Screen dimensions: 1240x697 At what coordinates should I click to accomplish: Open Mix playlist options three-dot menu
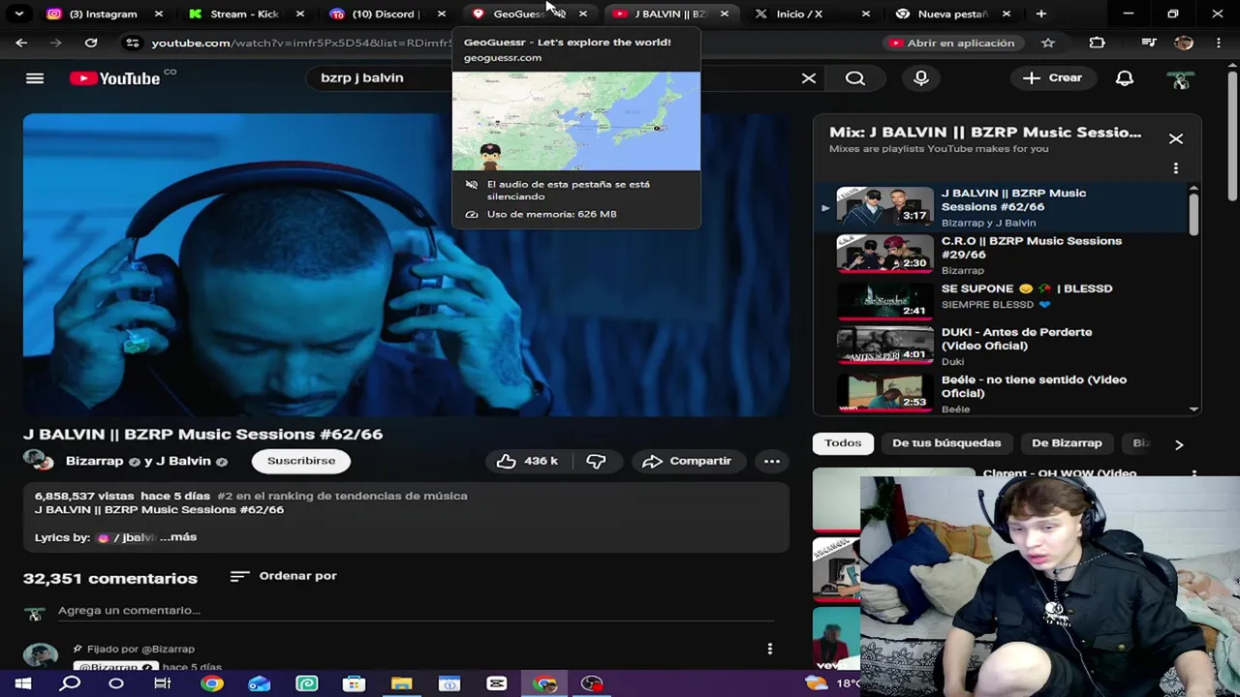click(1176, 168)
